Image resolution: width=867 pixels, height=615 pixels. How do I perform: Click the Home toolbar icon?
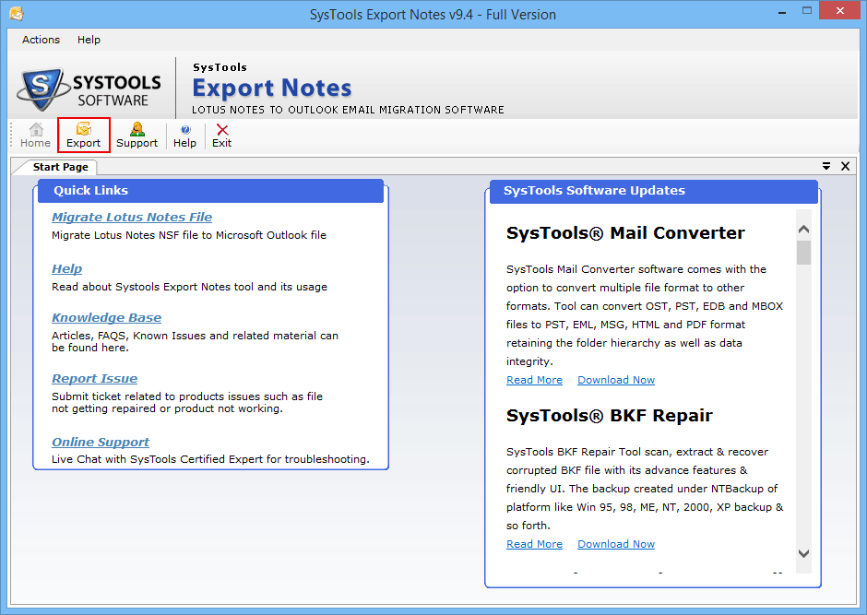pyautogui.click(x=35, y=135)
